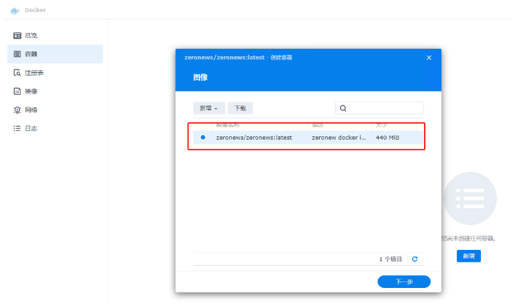Click the refresh icon beside 1 个项目
This screenshot has height=304, width=517.
tap(415, 259)
